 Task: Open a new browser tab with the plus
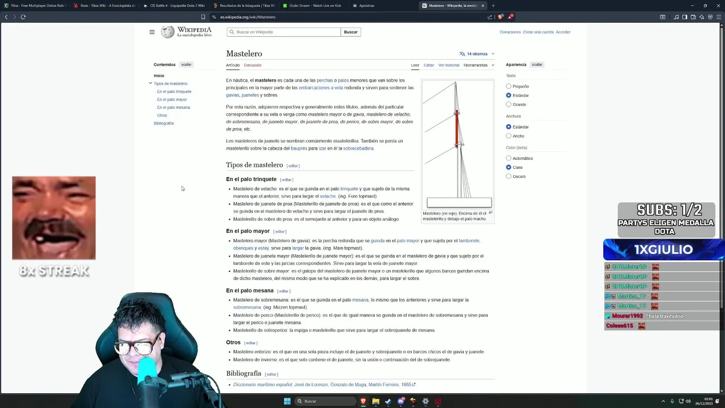(x=493, y=6)
